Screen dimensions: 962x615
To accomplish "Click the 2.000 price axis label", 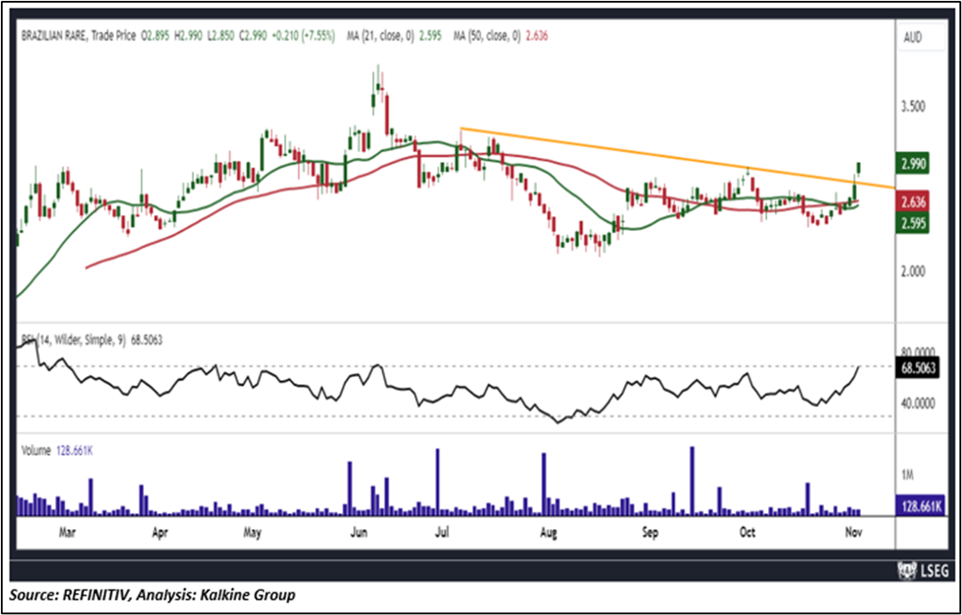I will click(x=914, y=272).
